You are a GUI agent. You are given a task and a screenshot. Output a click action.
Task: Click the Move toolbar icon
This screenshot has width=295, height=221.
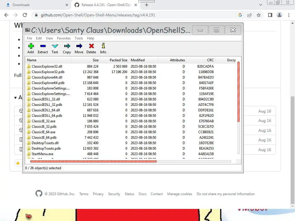[79, 46]
